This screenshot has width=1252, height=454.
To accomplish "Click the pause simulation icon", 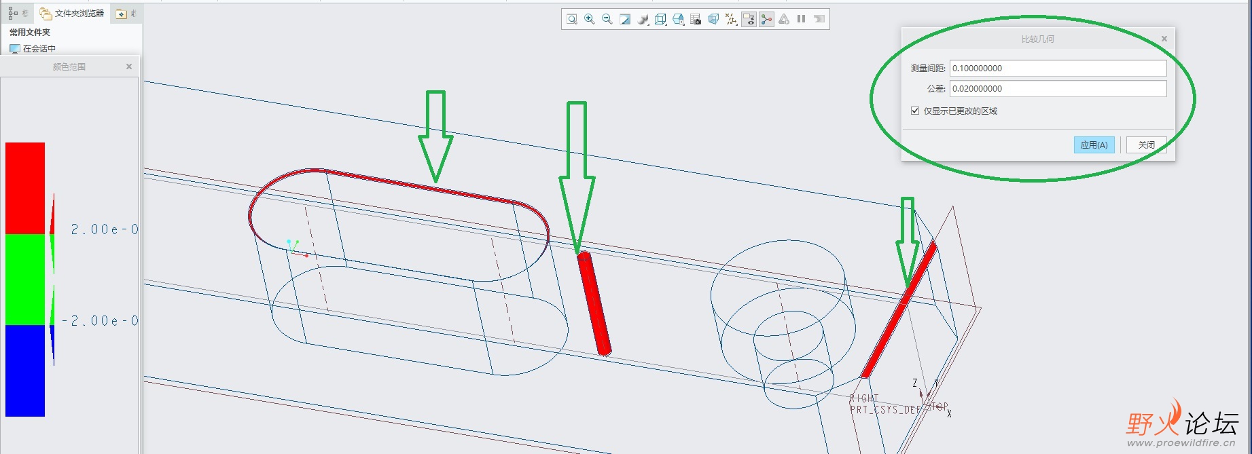I will pos(802,19).
